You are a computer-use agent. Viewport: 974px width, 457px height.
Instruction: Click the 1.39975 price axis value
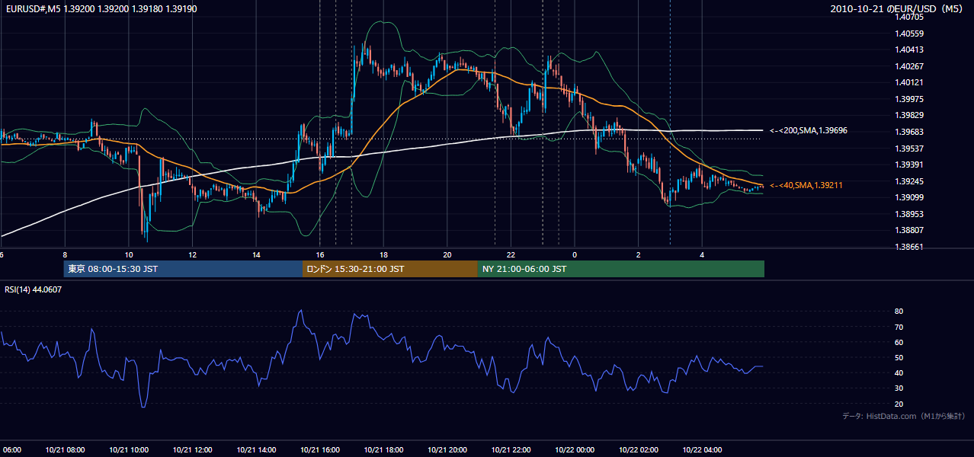(909, 99)
